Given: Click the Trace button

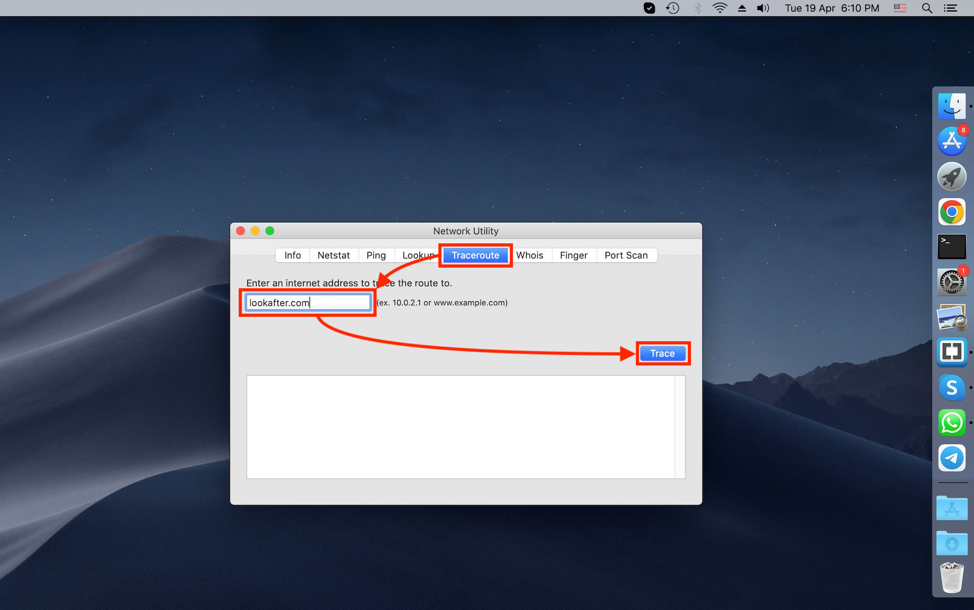Looking at the screenshot, I should (662, 354).
